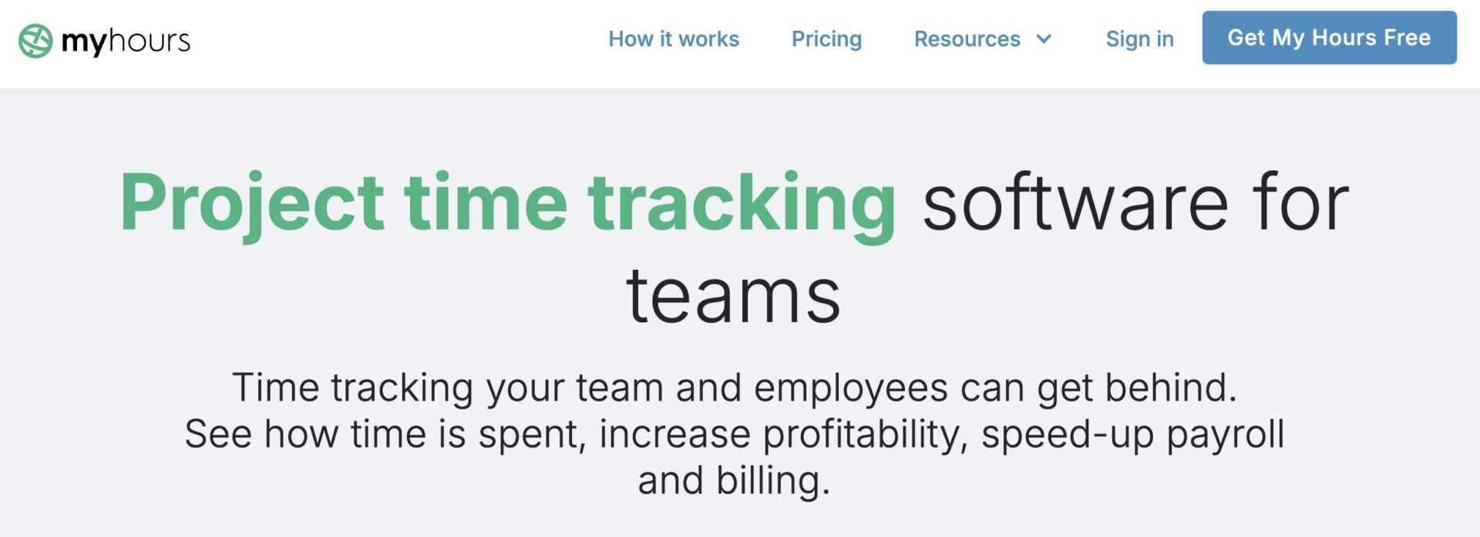This screenshot has width=1480, height=537.
Task: Select the 'Sign in' link
Action: pyautogui.click(x=1139, y=39)
